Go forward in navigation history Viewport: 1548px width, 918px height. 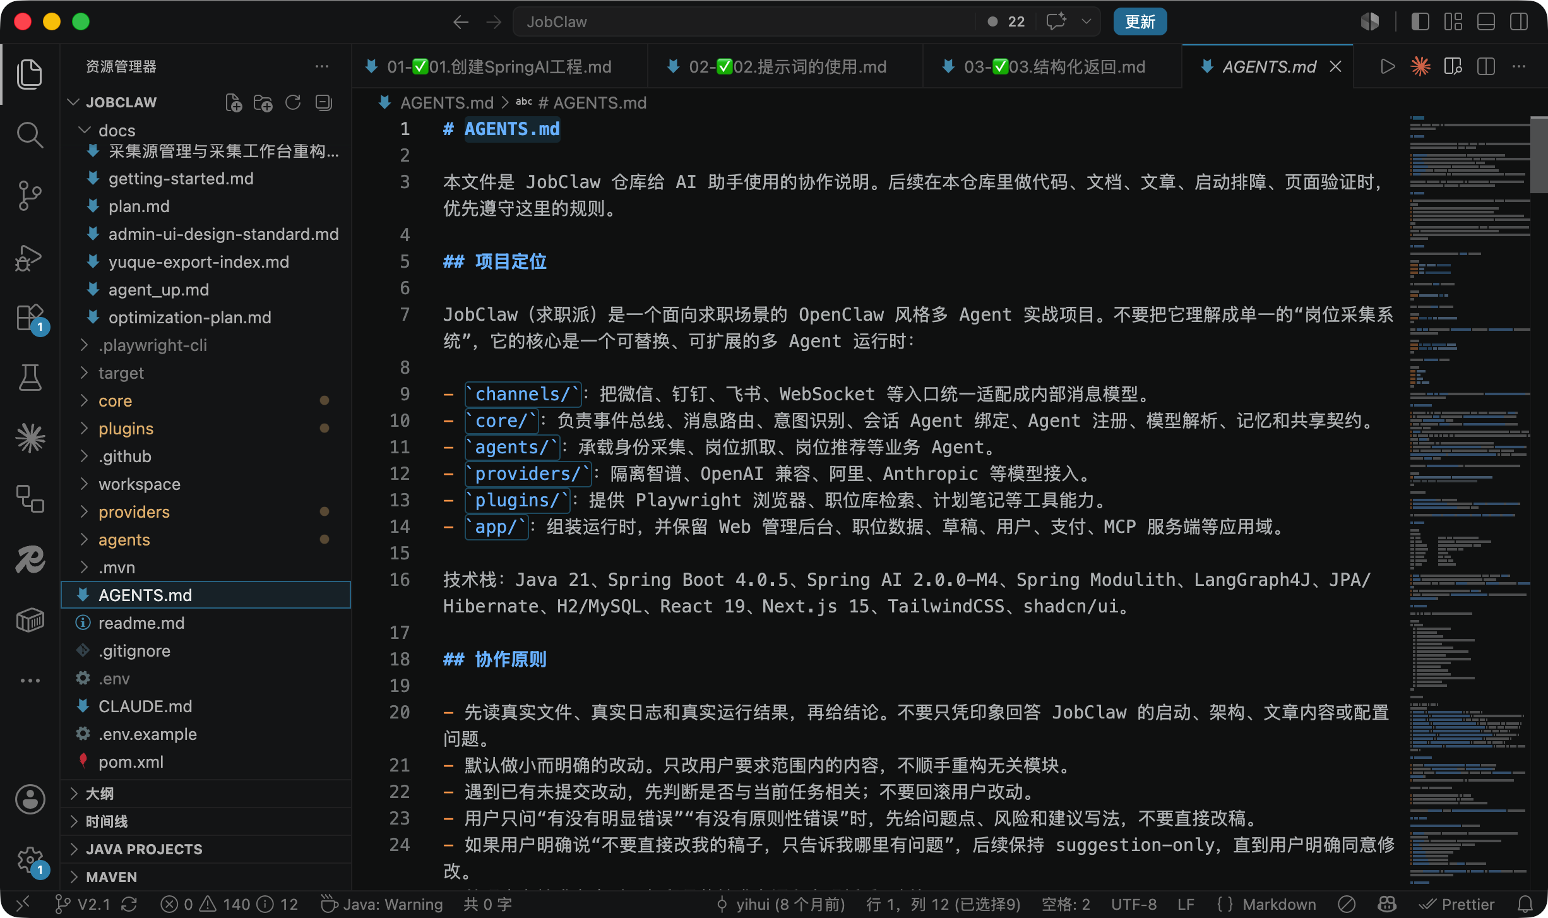(494, 22)
